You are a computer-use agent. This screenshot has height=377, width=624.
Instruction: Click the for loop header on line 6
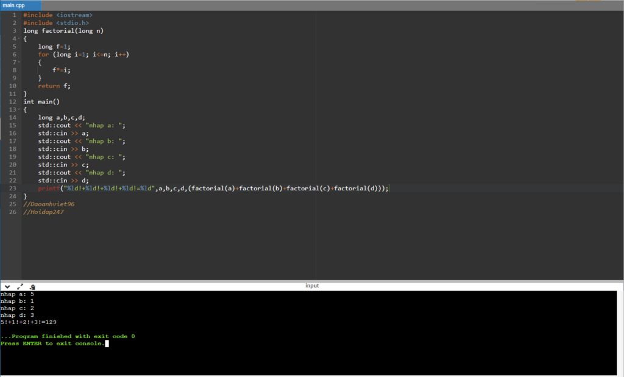click(x=83, y=55)
